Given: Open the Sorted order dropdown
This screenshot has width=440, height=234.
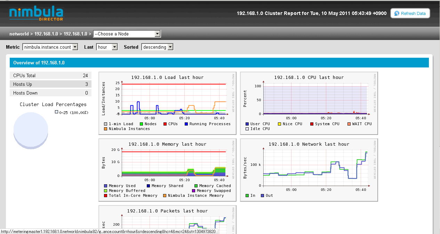Looking at the screenshot, I should (157, 47).
